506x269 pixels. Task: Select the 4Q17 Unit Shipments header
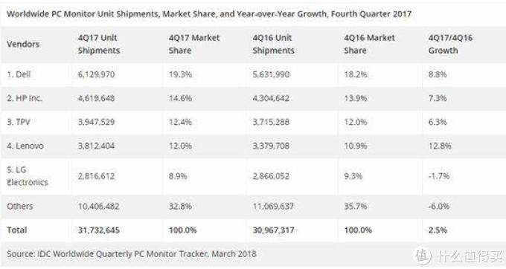point(99,44)
